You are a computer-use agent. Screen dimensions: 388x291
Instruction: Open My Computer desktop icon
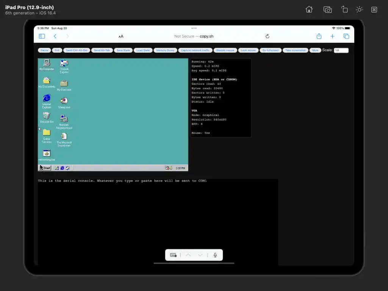pyautogui.click(x=47, y=64)
